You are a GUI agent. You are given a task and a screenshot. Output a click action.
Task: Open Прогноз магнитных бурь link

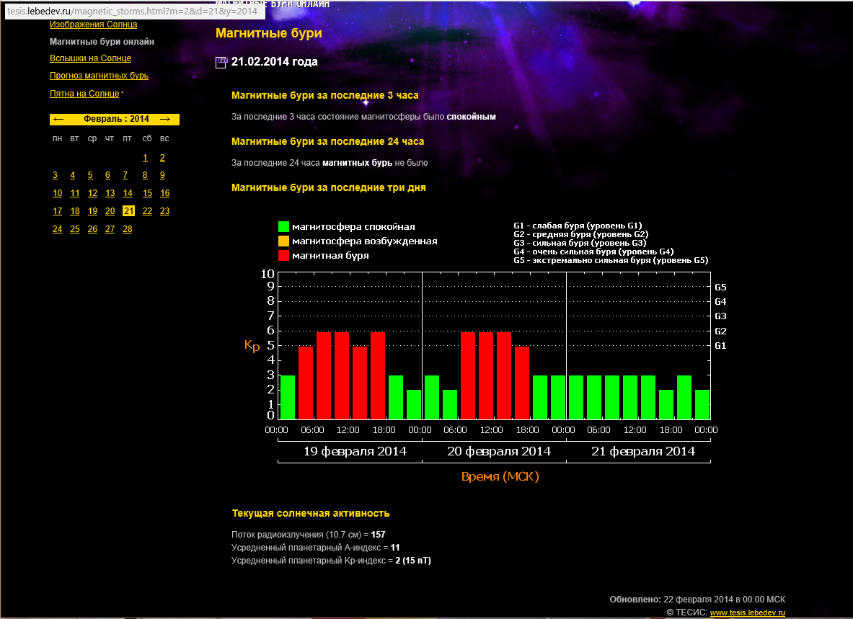click(99, 76)
